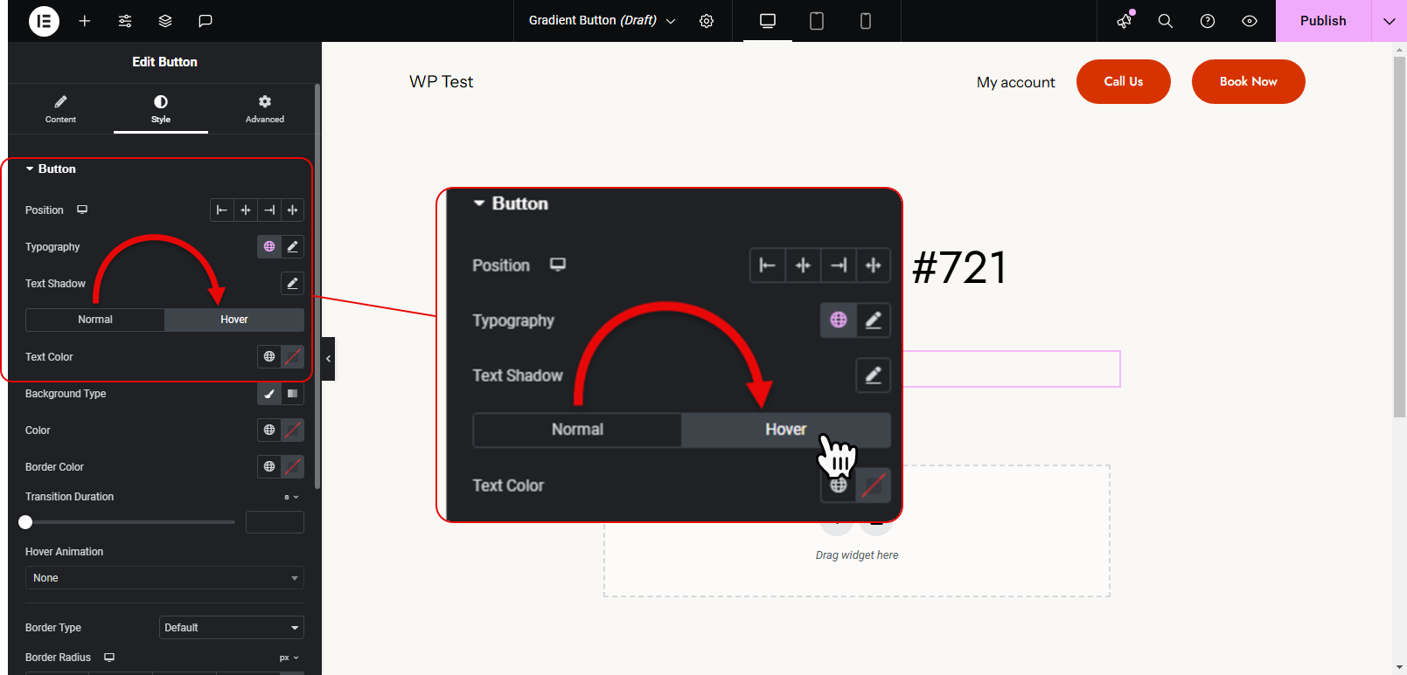This screenshot has height=675, width=1407.
Task: Open the Content tab
Action: click(x=60, y=109)
